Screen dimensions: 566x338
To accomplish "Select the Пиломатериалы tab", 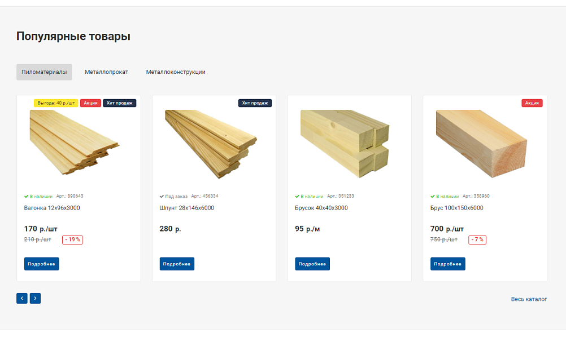I will coord(44,72).
